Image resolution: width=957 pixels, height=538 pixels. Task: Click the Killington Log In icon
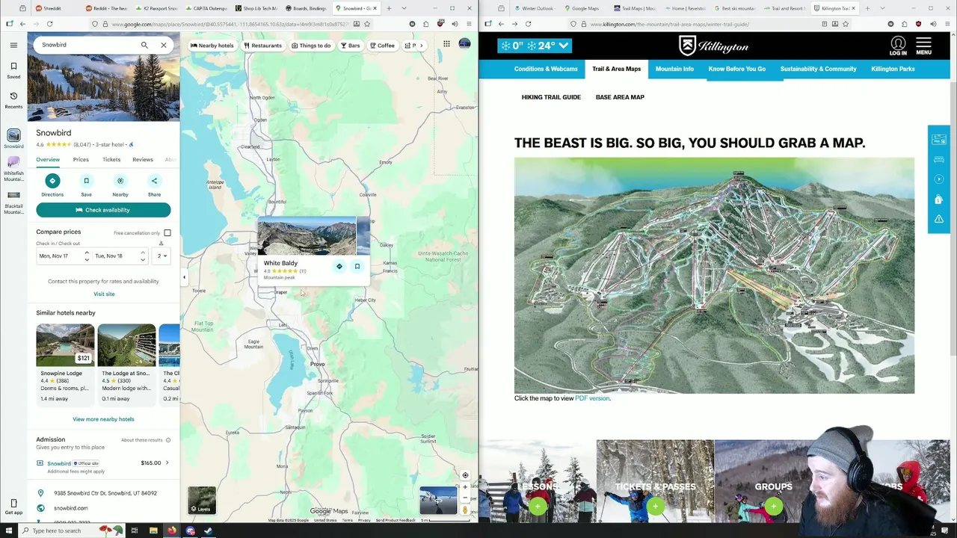tap(898, 46)
